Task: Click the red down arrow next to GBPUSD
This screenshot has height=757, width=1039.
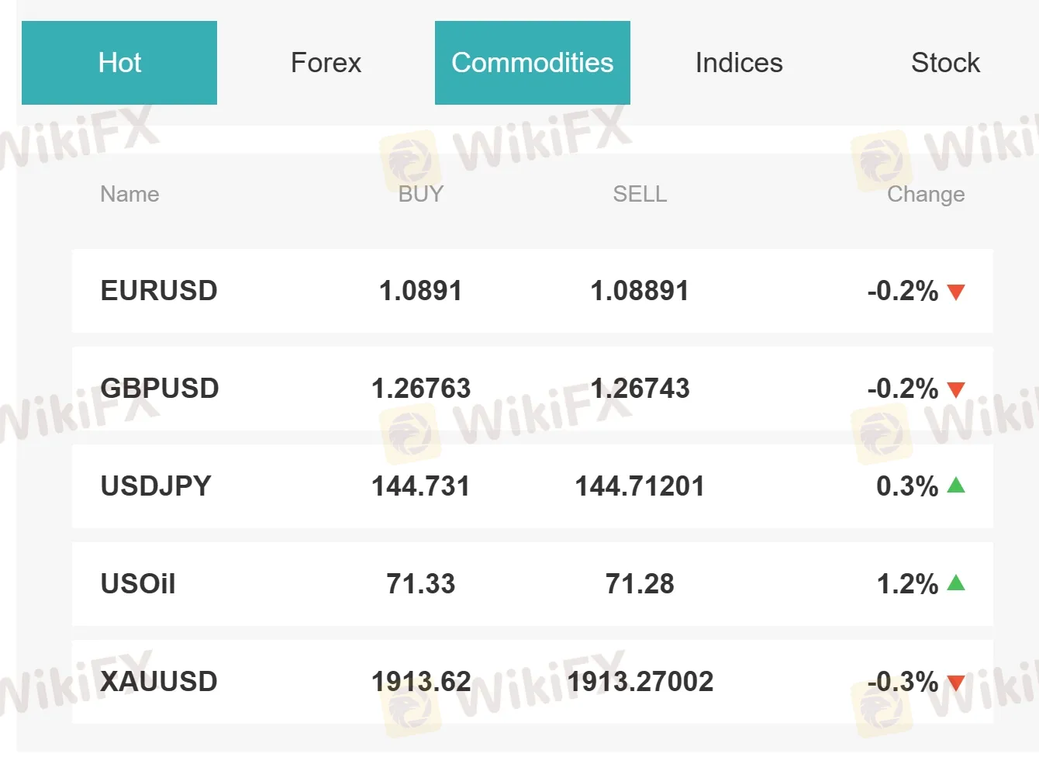Action: point(957,389)
